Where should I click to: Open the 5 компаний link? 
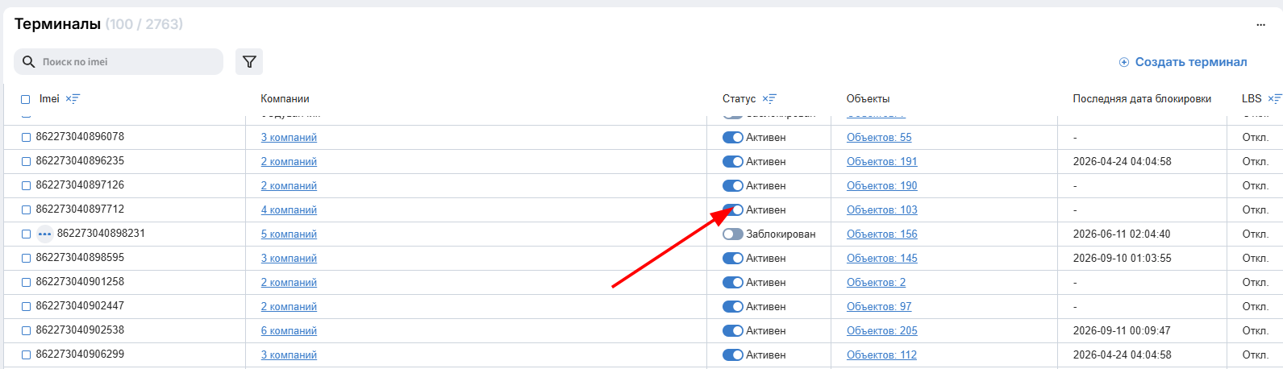click(289, 234)
